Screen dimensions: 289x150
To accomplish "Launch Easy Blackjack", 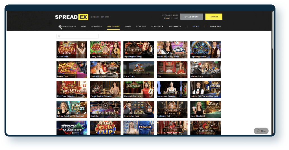I will pyautogui.click(x=205, y=109).
